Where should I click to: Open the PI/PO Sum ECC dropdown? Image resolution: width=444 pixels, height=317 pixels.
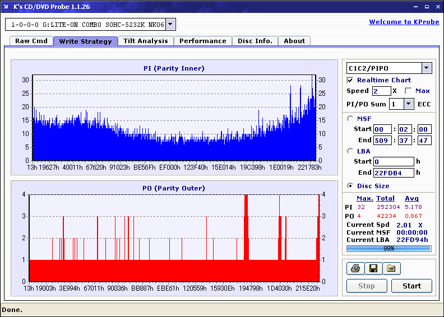[x=409, y=104]
